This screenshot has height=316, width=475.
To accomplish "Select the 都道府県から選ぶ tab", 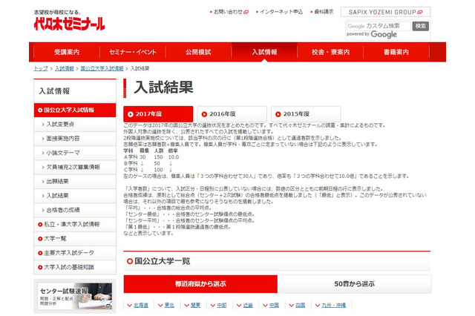I will (200, 284).
